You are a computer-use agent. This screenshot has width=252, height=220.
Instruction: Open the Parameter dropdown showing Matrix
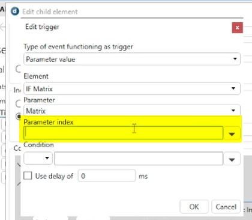(132, 110)
